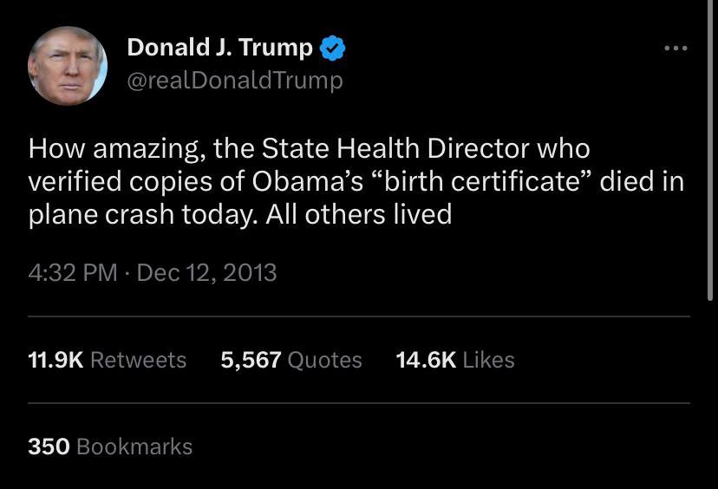
Task: Show the Likes label list
Action: pyautogui.click(x=488, y=360)
